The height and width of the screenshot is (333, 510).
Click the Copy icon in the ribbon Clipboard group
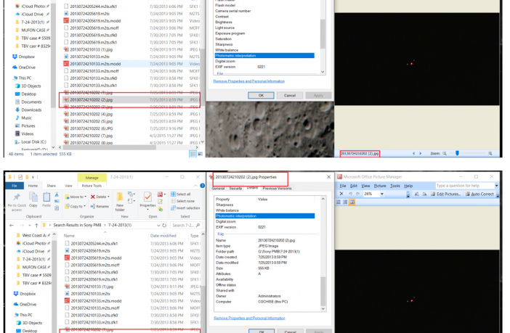click(x=33, y=197)
